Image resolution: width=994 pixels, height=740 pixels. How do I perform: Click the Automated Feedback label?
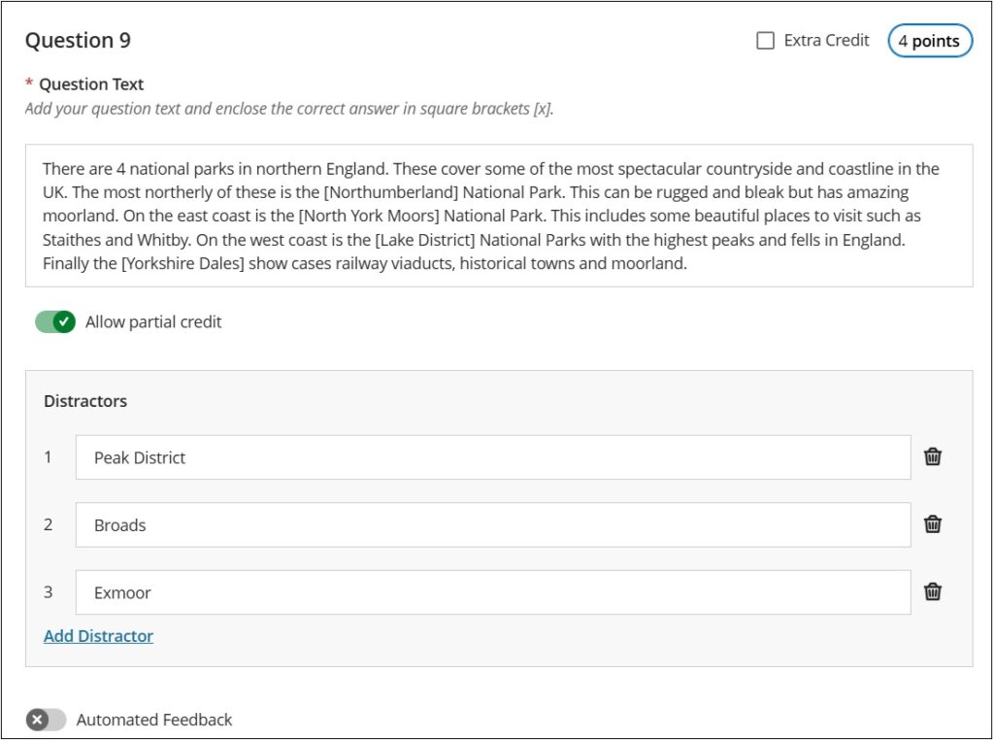(x=154, y=720)
